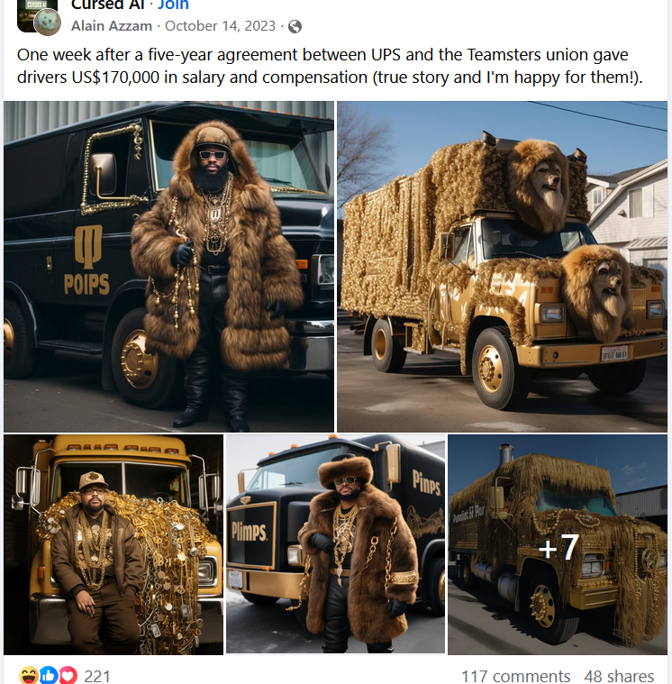Image resolution: width=672 pixels, height=684 pixels.
Task: Open the Cursed AI group name
Action: point(108,5)
